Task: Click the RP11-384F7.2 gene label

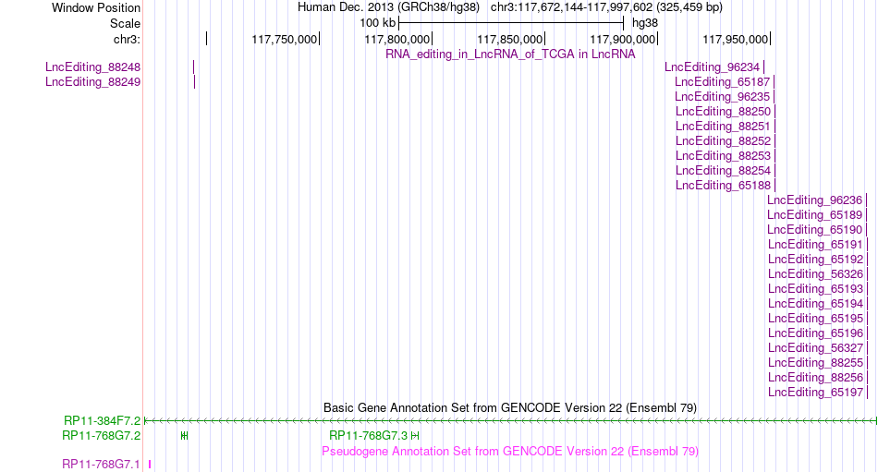Action: tap(102, 420)
